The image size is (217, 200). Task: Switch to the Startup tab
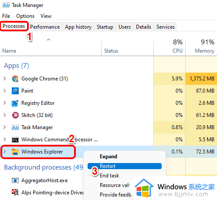point(105,27)
